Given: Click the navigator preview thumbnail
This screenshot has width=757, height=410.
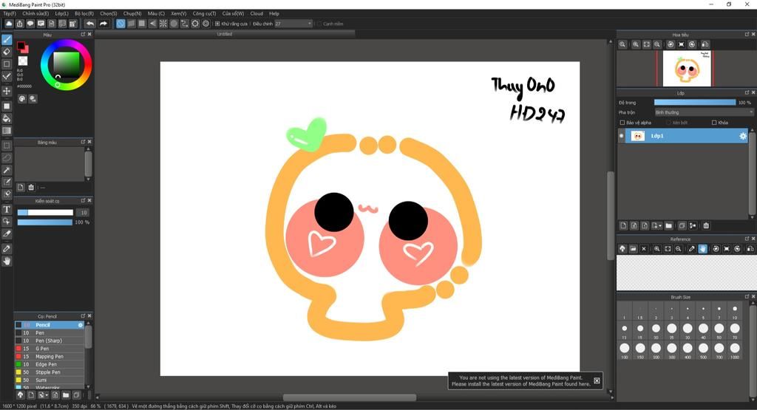Looking at the screenshot, I should pos(687,69).
